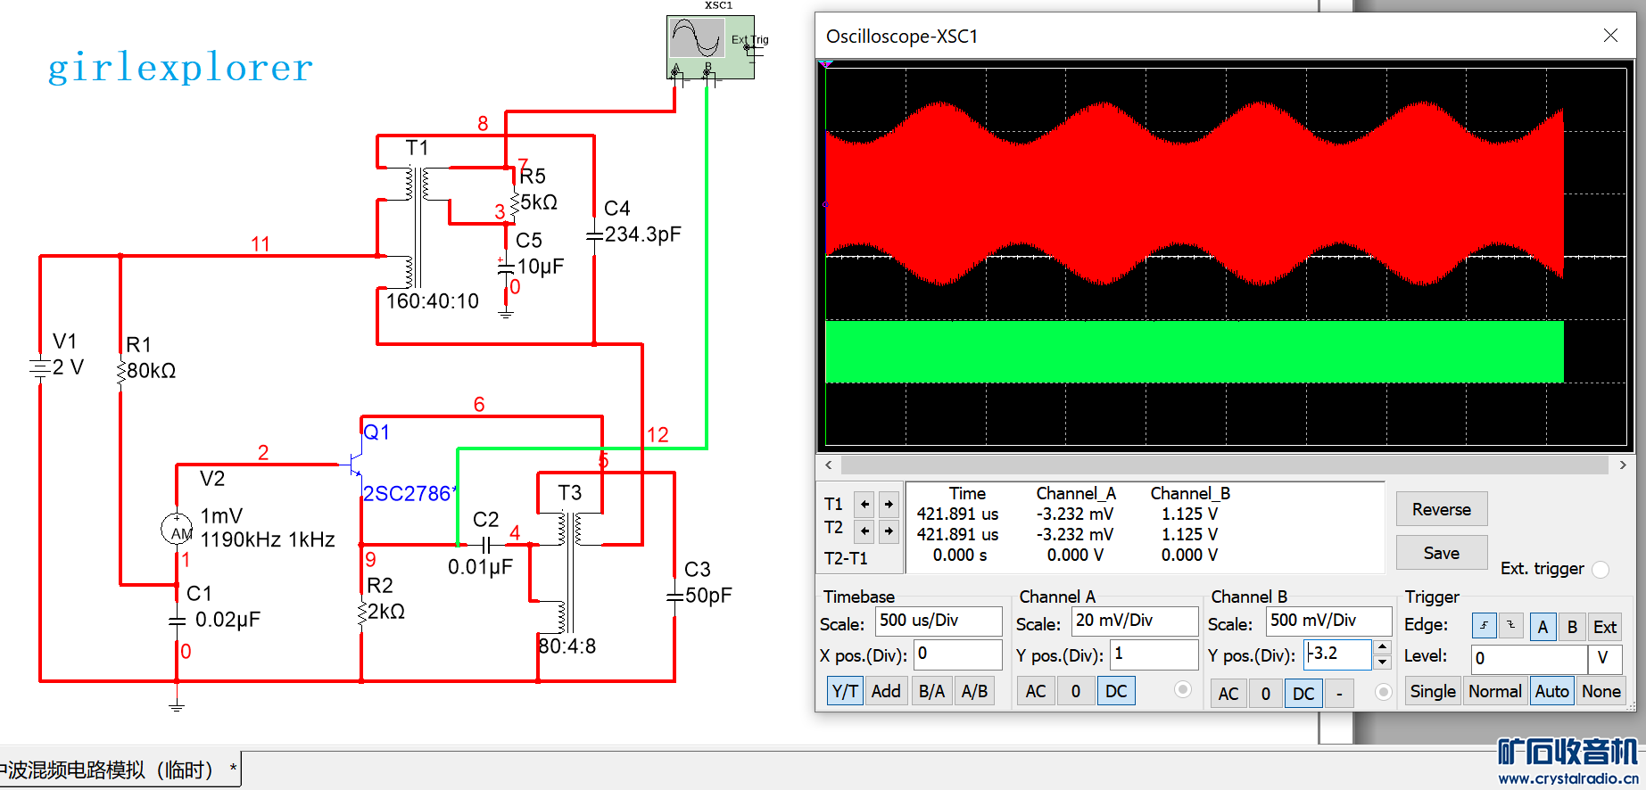Click the Save button
The width and height of the screenshot is (1646, 790).
[1442, 553]
